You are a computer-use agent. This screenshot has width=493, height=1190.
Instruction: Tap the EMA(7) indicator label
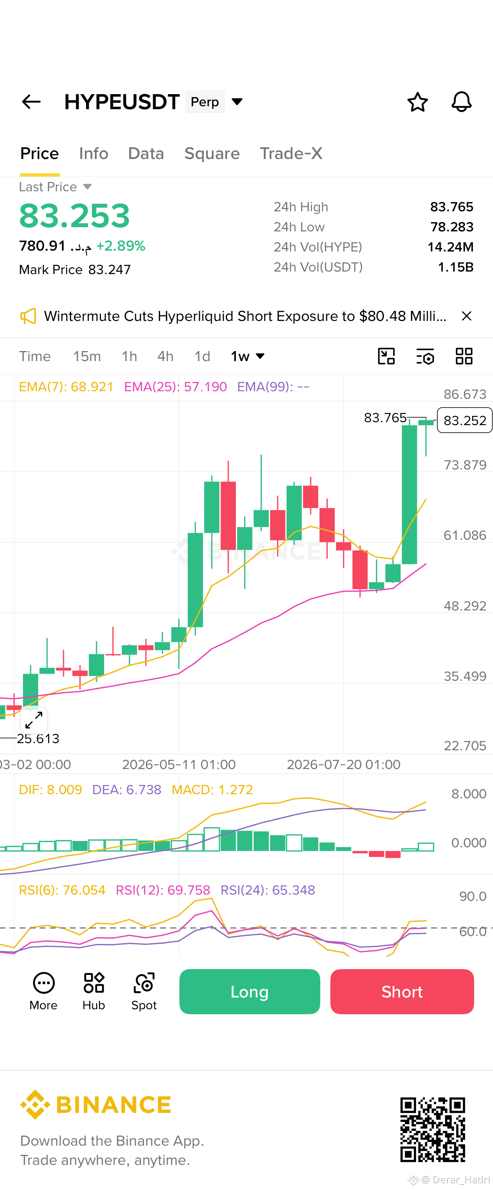[66, 387]
